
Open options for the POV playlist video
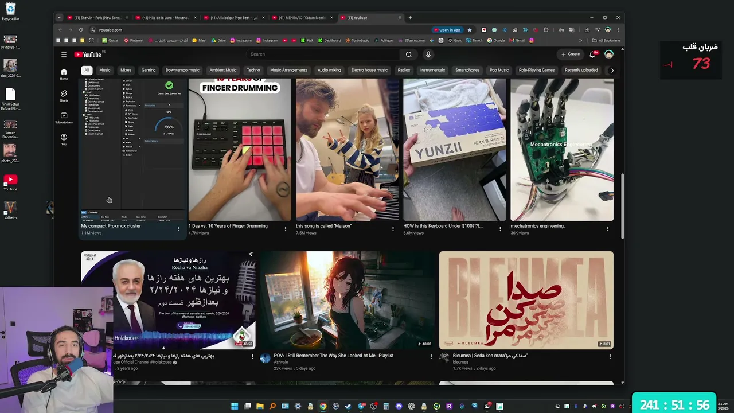432,357
